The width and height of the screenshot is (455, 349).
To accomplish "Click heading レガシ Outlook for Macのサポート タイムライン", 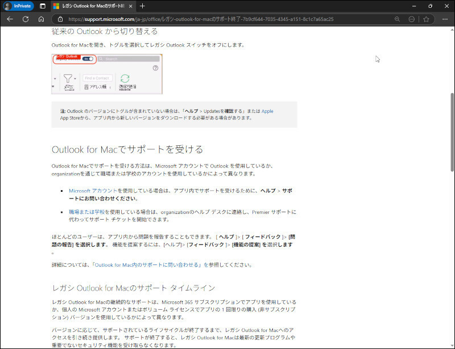I will pos(134,288).
